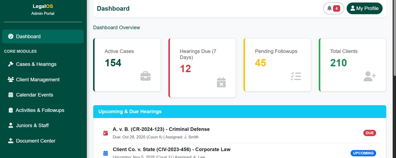This screenshot has width=396, height=158.
Task: Click the add-user icon in Total Clients
Action: click(370, 76)
